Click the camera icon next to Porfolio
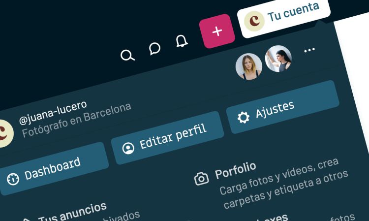369x221 pixels. point(201,179)
